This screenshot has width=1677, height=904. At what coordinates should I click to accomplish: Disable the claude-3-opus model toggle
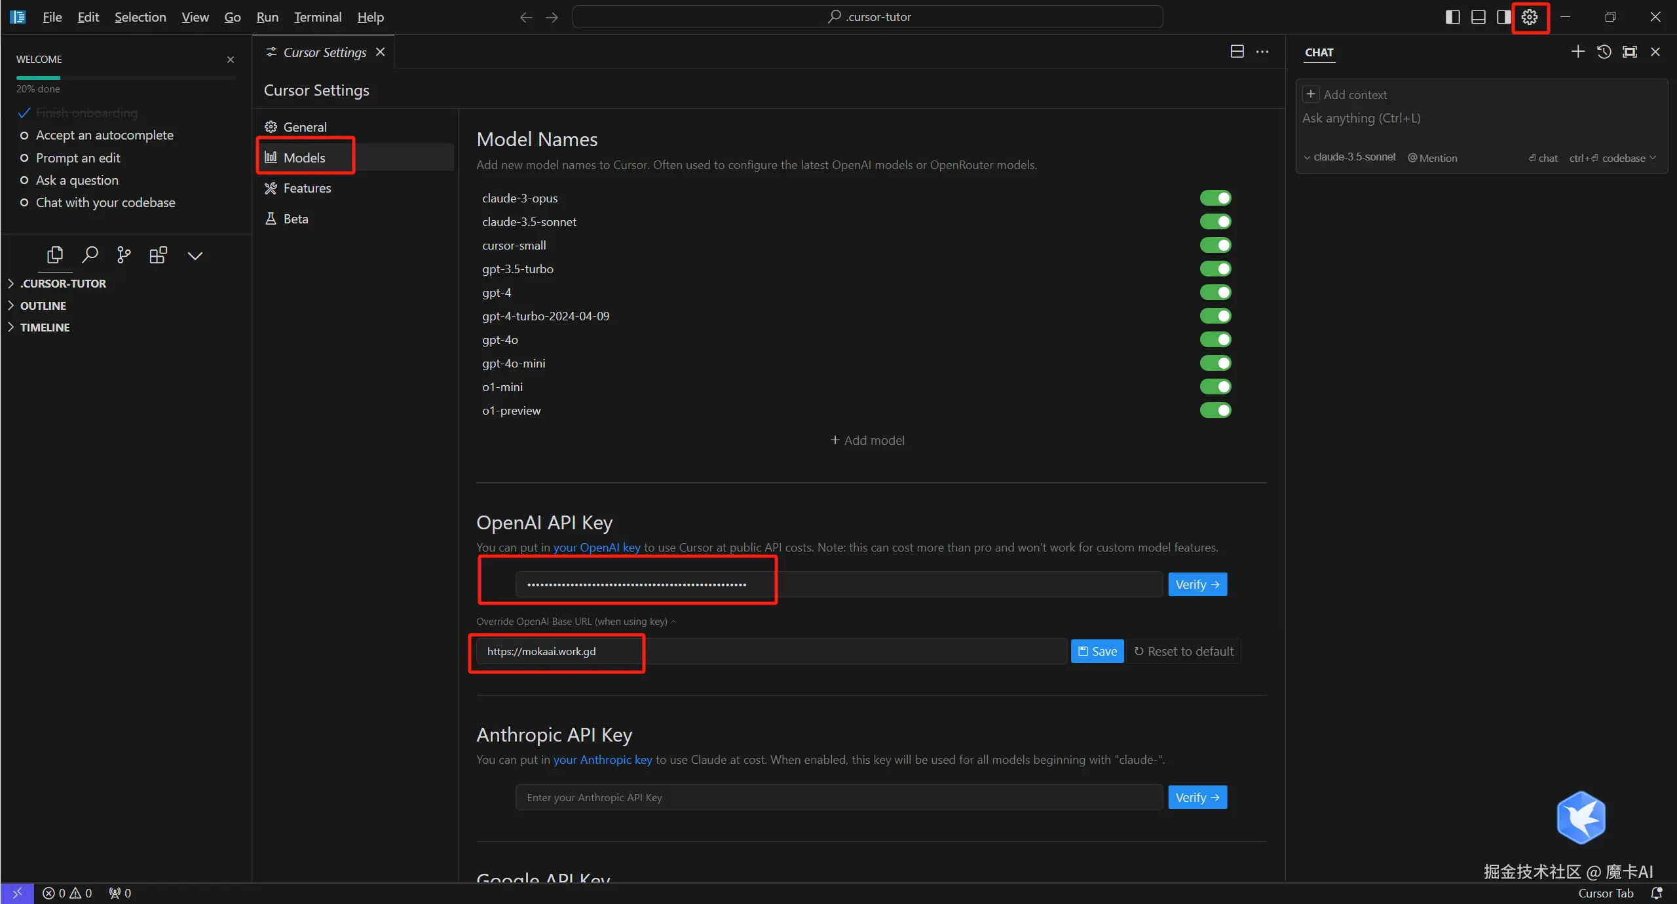pos(1215,198)
